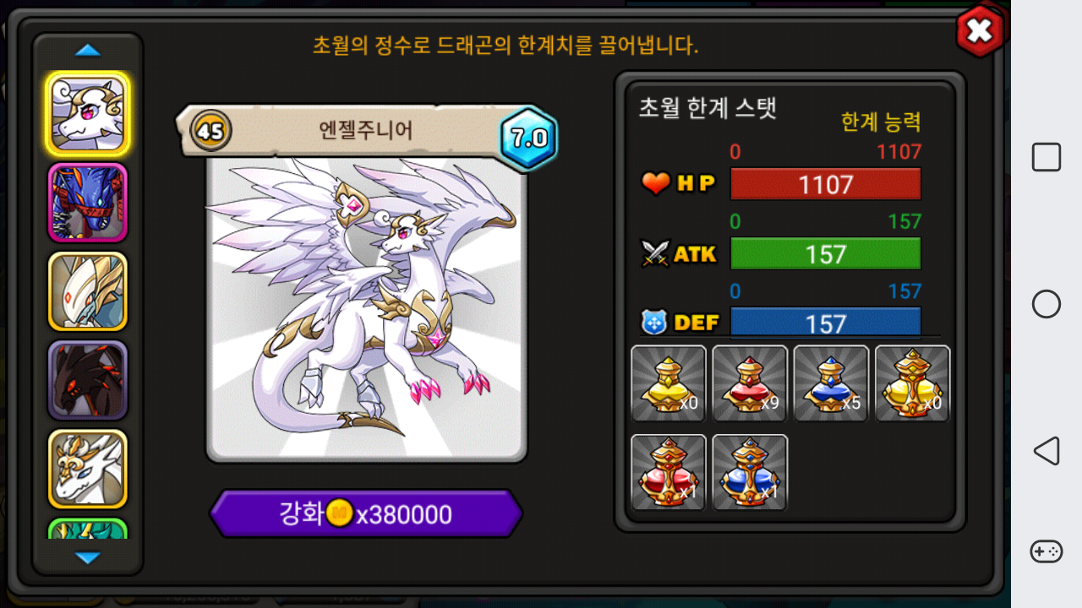Tap the green ATK 157 bar

826,253
